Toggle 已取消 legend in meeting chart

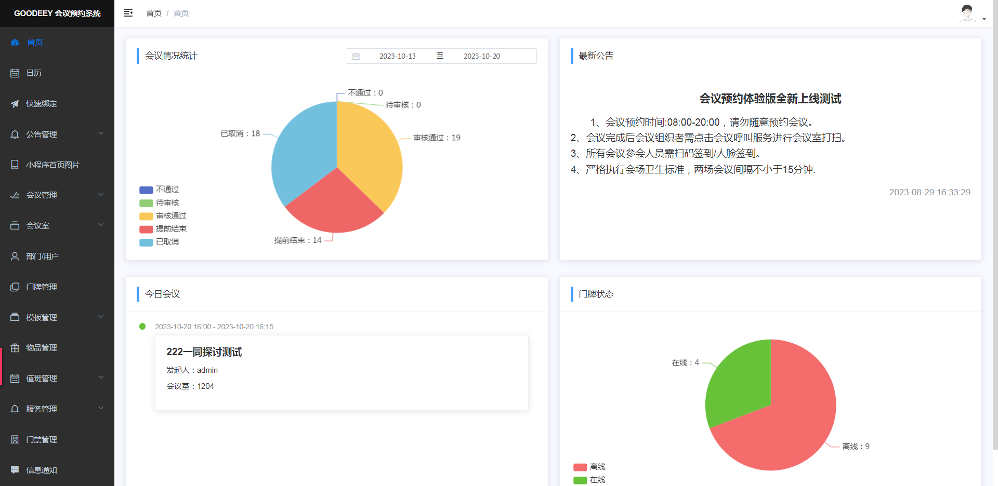pyautogui.click(x=159, y=242)
